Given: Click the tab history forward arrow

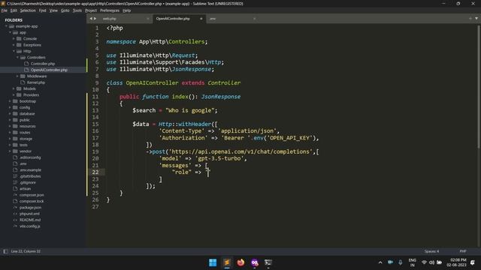Looking at the screenshot, I should tap(95, 19).
